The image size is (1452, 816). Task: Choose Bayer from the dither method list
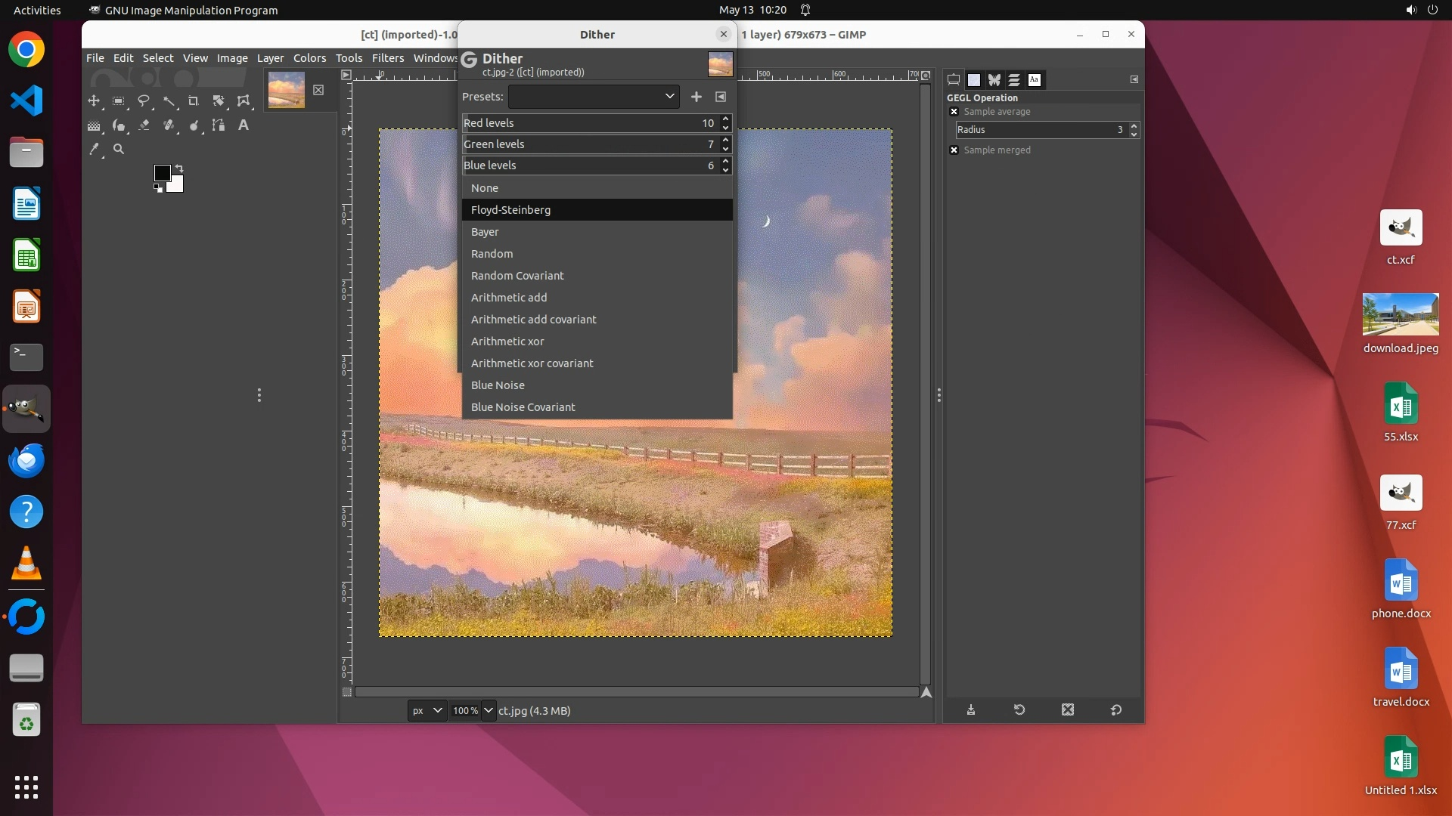[485, 232]
